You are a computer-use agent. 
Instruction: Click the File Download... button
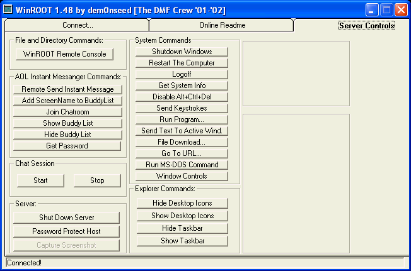click(x=182, y=142)
